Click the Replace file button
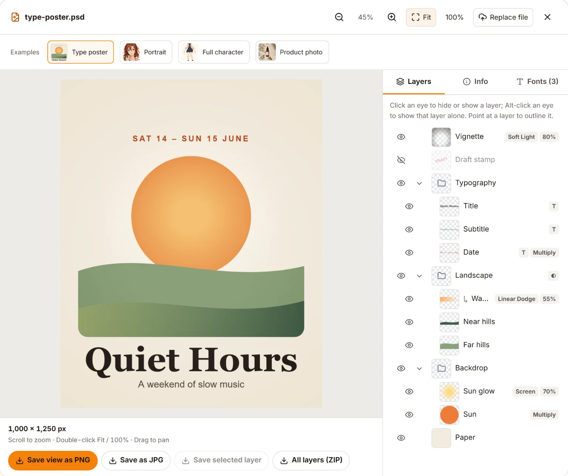 point(503,17)
